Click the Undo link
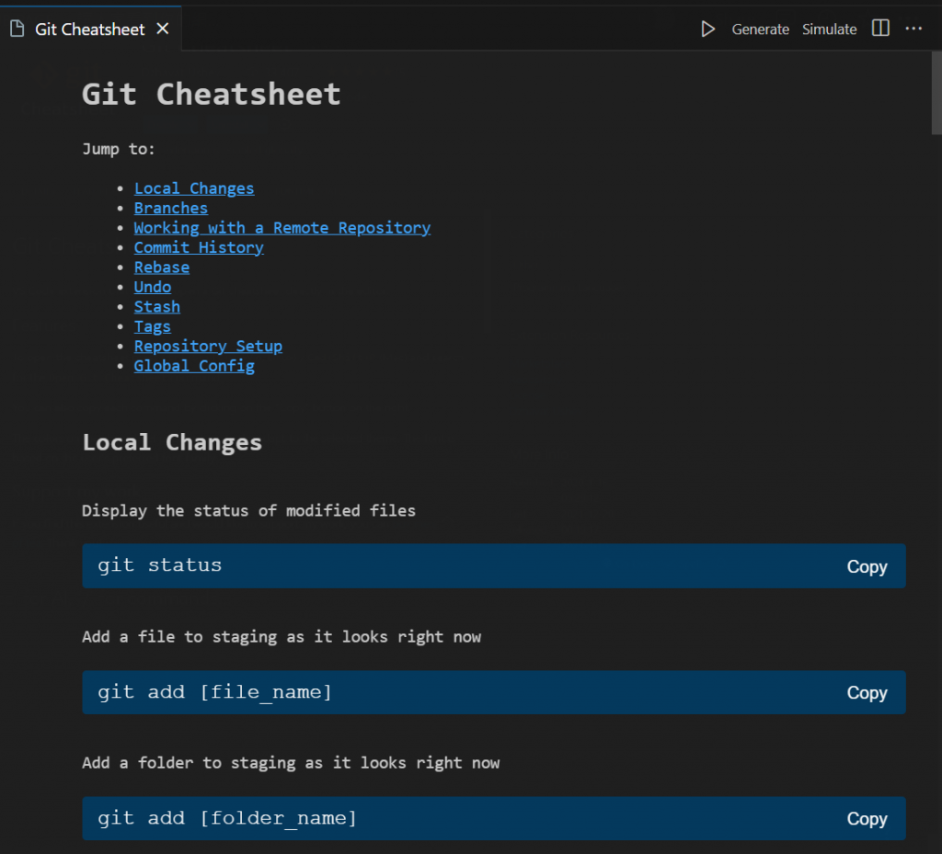The width and height of the screenshot is (942, 854). coord(153,287)
